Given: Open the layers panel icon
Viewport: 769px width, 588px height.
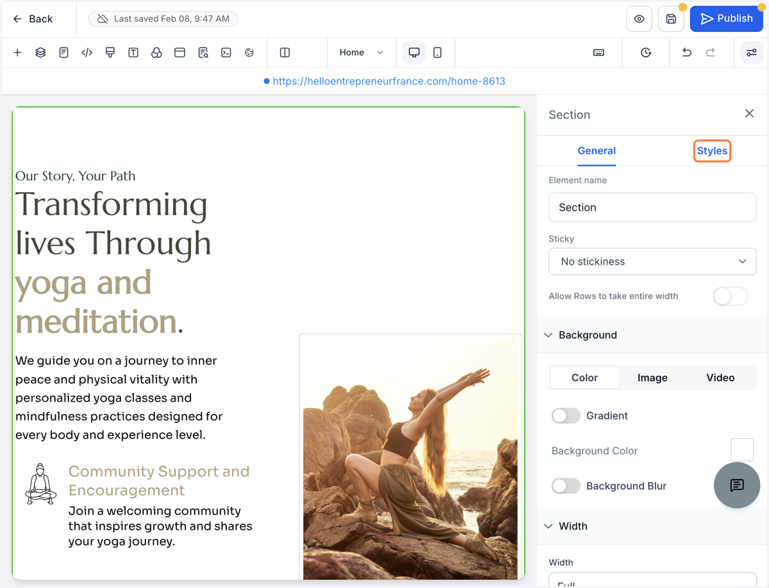Looking at the screenshot, I should [40, 53].
